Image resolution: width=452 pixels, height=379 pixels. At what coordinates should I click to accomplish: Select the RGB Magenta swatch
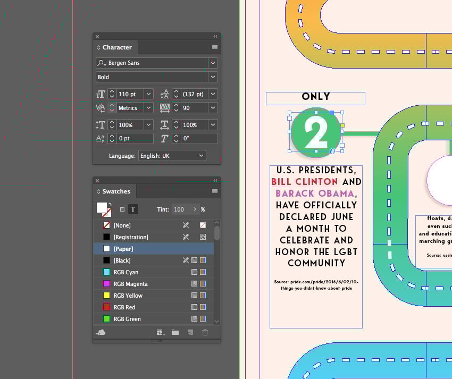(x=130, y=284)
